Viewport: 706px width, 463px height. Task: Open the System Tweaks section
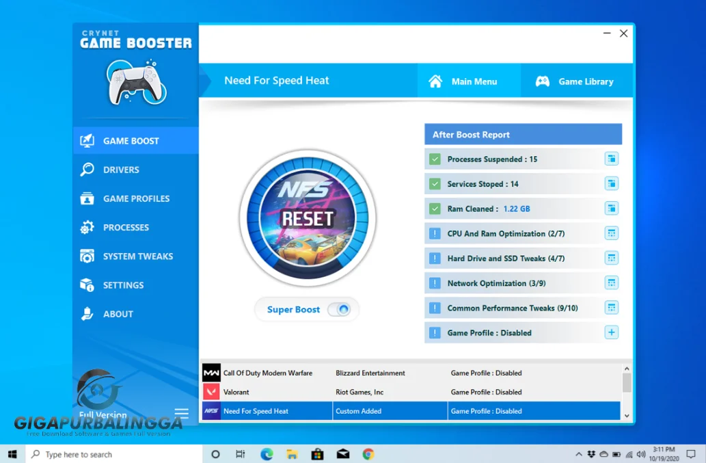click(135, 256)
